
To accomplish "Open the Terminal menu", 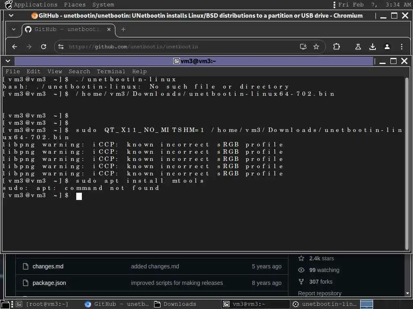I will pyautogui.click(x=111, y=72).
